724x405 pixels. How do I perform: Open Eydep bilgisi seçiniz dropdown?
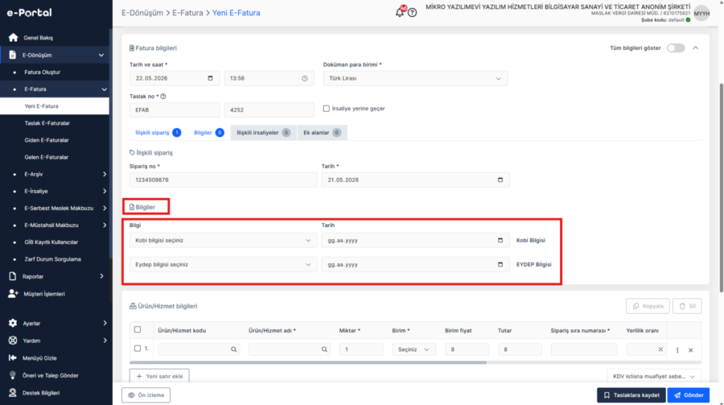click(x=223, y=264)
